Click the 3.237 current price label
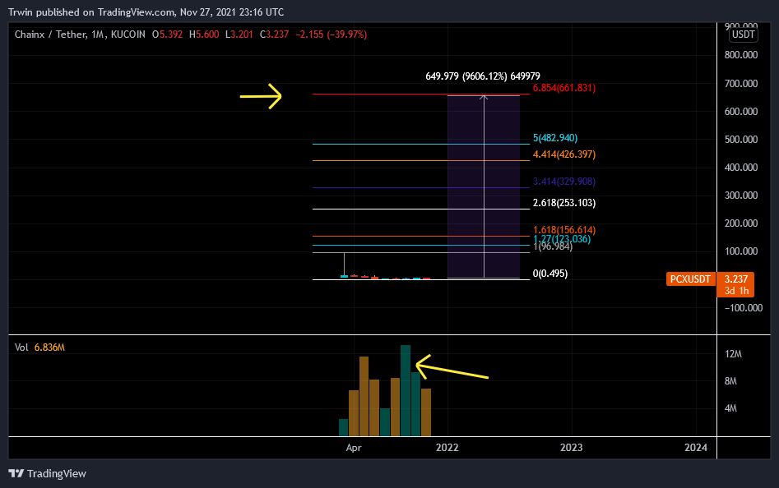Screen dimensions: 779x488 point(735,279)
